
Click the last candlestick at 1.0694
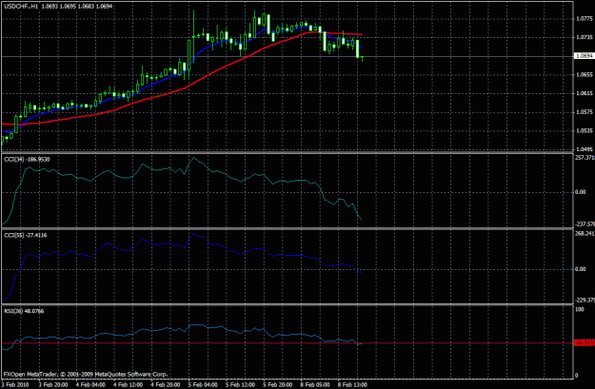click(363, 58)
